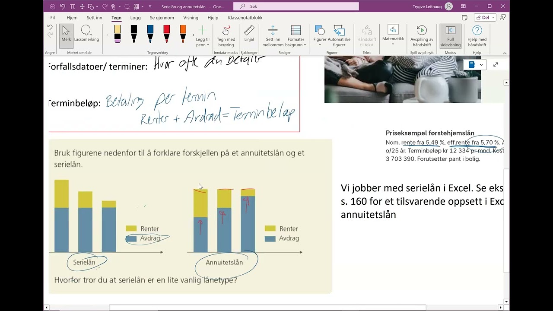This screenshot has height=311, width=553.
Task: Click the insert-space icon in title bar
Action: click(x=81, y=6)
